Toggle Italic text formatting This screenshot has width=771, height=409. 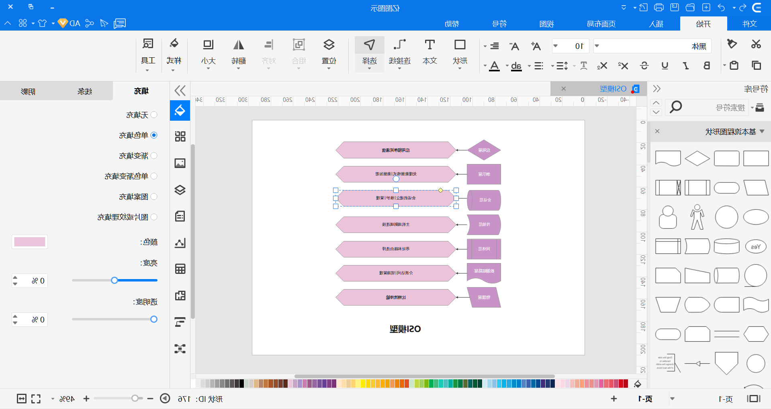click(686, 65)
